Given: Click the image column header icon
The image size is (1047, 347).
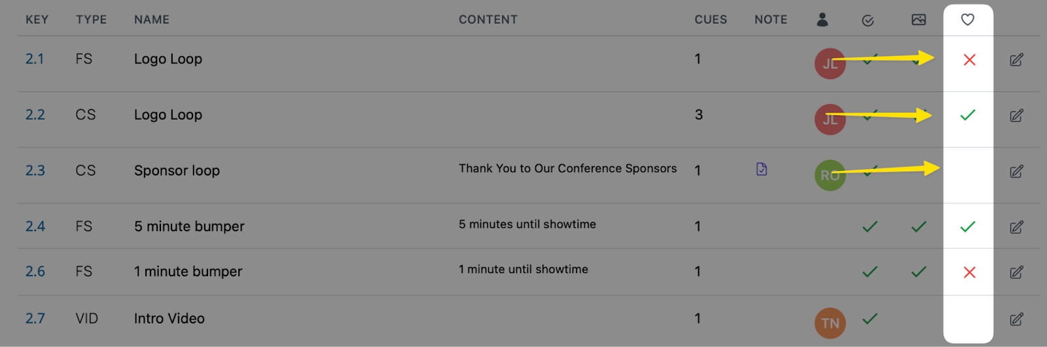Looking at the screenshot, I should (919, 20).
